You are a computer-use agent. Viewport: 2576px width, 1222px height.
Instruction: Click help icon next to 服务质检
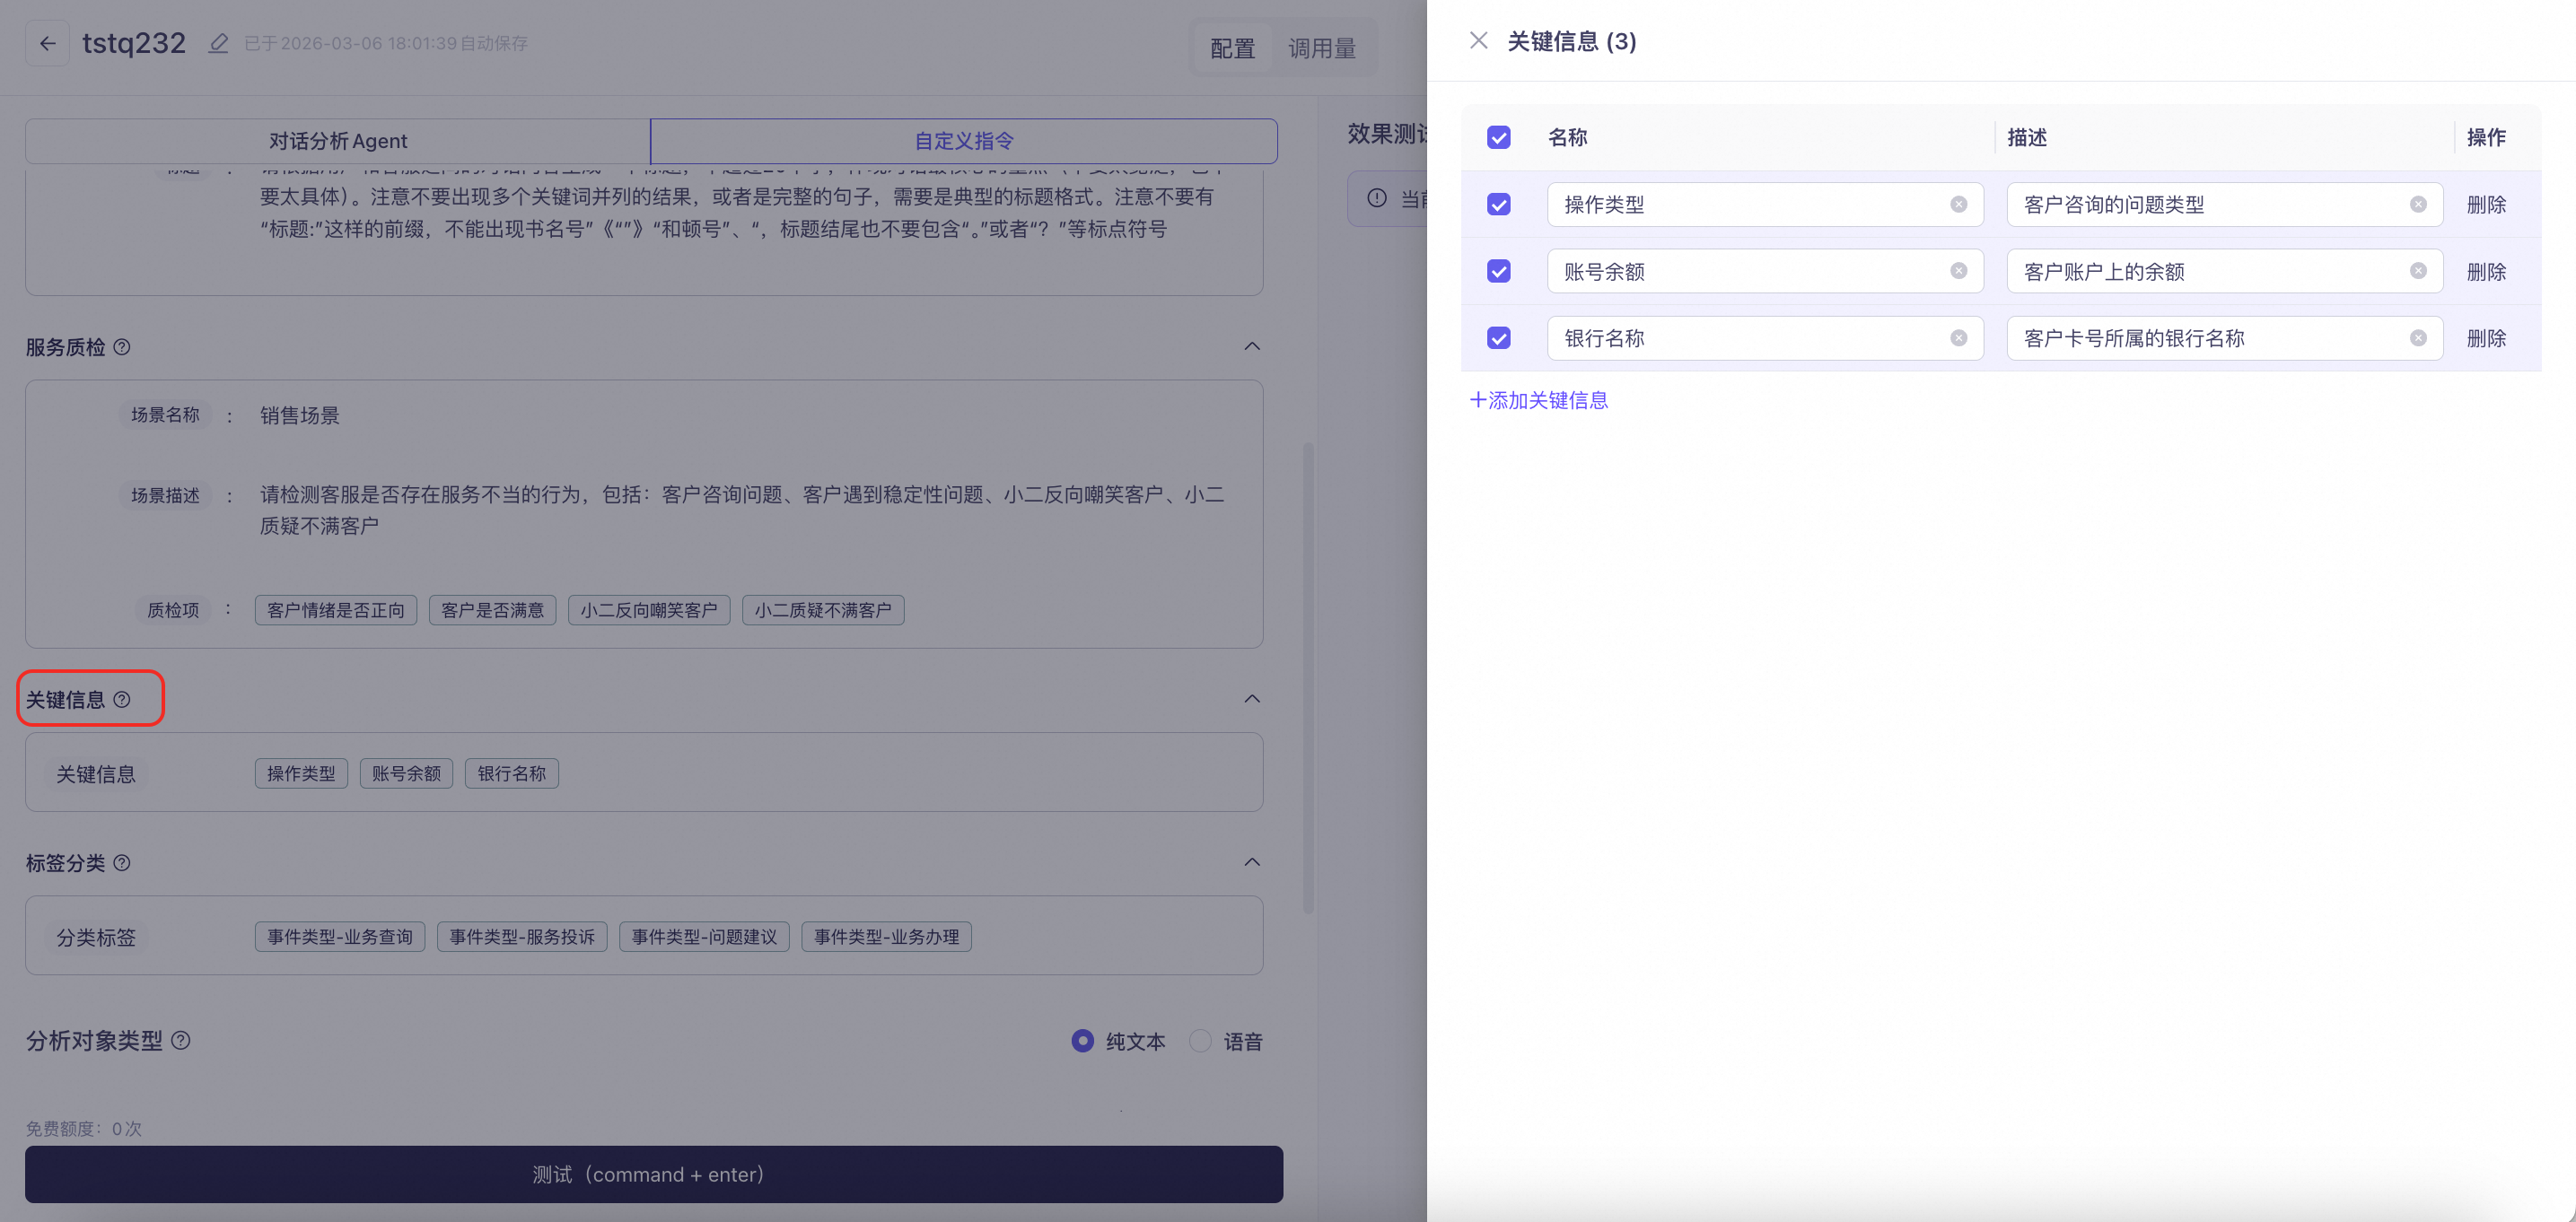[122, 347]
